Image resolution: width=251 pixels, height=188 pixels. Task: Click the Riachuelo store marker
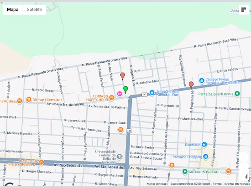click(x=204, y=145)
